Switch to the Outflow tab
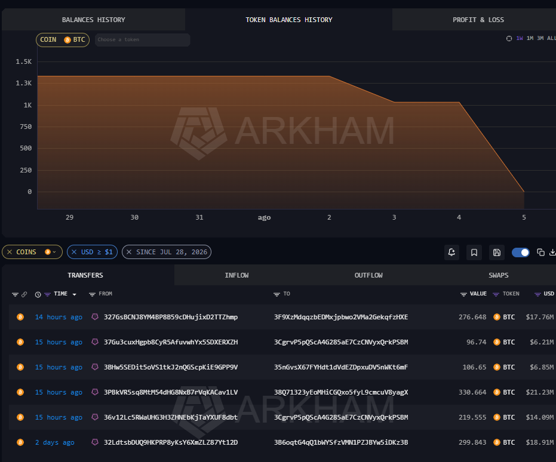This screenshot has width=556, height=462. tap(368, 275)
